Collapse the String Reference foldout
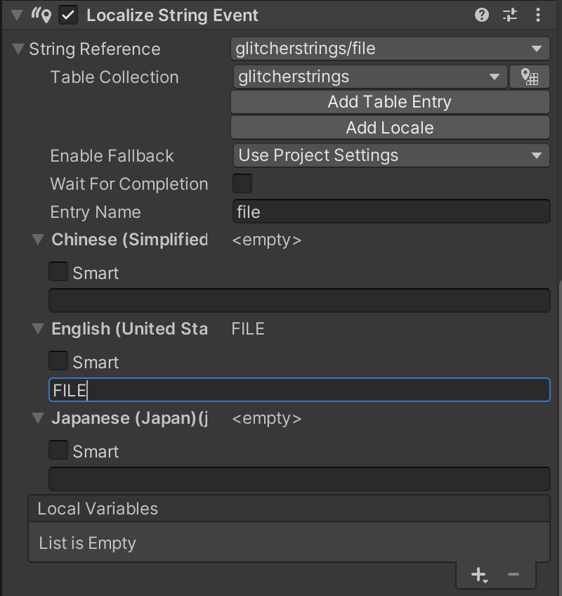The height and width of the screenshot is (596, 562). point(18,49)
